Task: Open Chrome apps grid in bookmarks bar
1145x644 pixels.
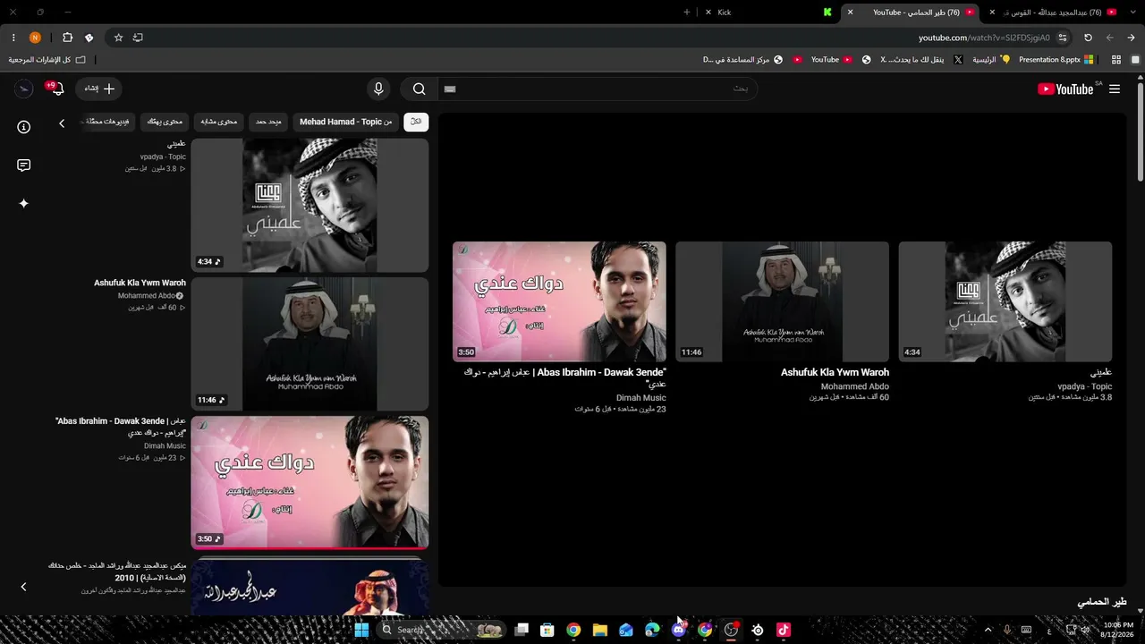Action: [x=1116, y=60]
